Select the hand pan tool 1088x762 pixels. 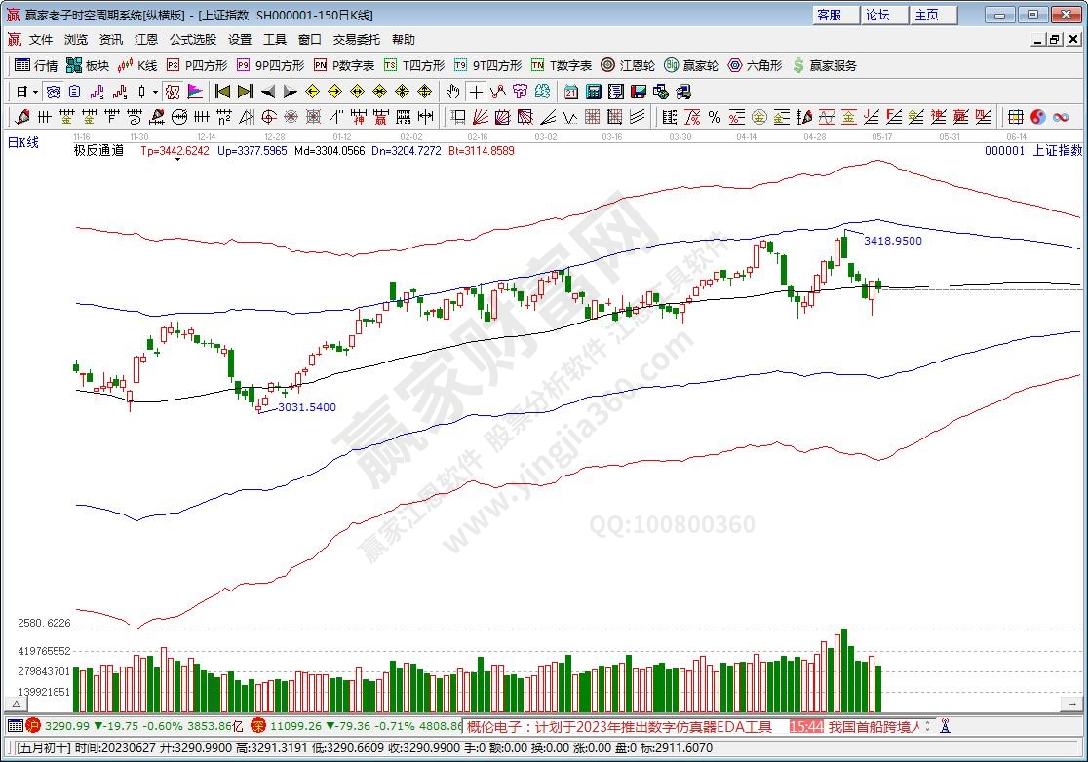pyautogui.click(x=452, y=92)
